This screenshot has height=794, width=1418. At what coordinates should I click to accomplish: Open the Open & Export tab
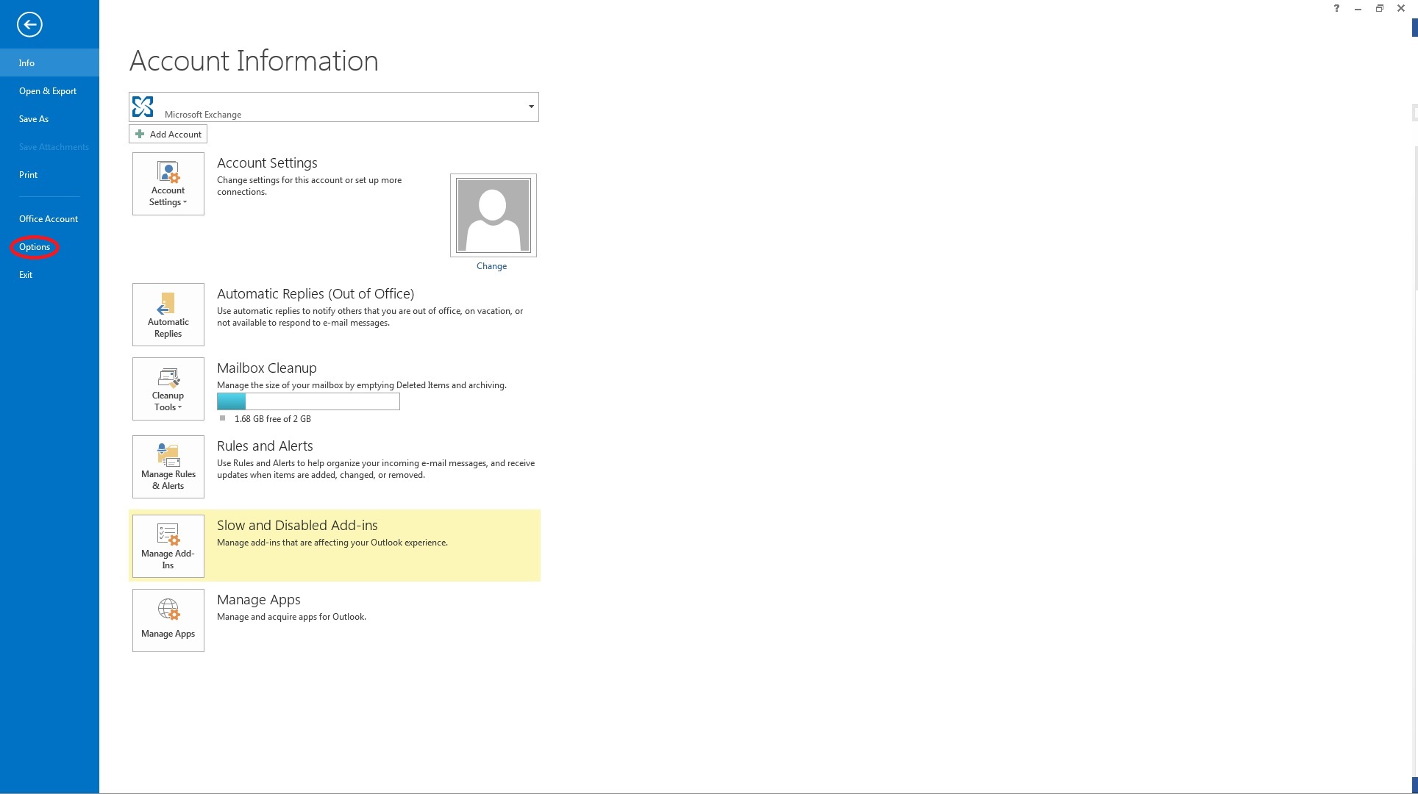point(49,90)
